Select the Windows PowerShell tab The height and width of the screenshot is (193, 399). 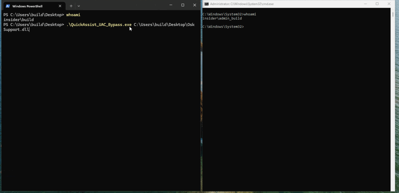tap(34, 6)
